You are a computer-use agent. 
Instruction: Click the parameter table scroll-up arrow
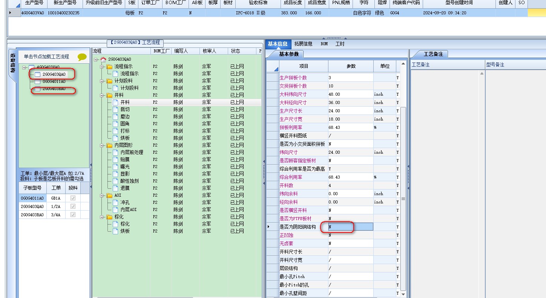(403, 64)
